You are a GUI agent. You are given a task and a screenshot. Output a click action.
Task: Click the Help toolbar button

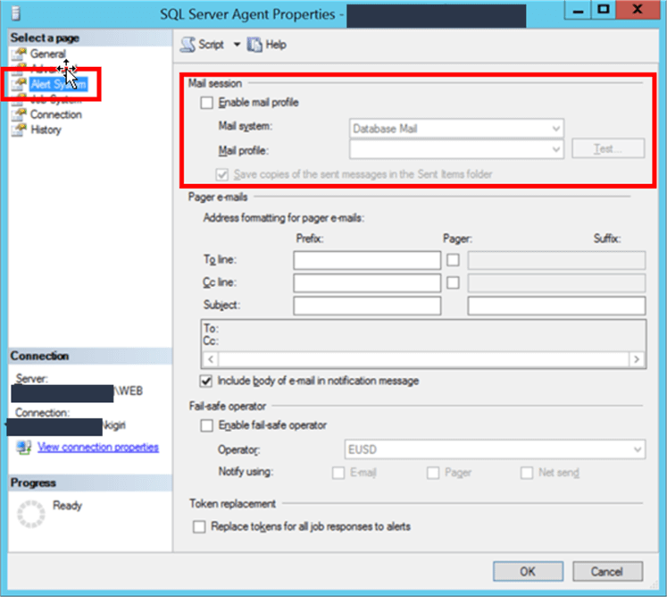click(x=267, y=45)
